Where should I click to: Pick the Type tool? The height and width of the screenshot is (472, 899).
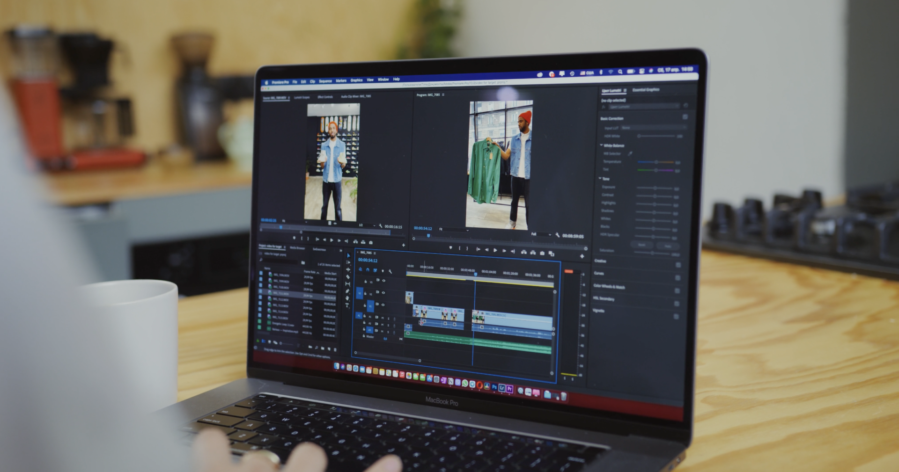coord(347,305)
